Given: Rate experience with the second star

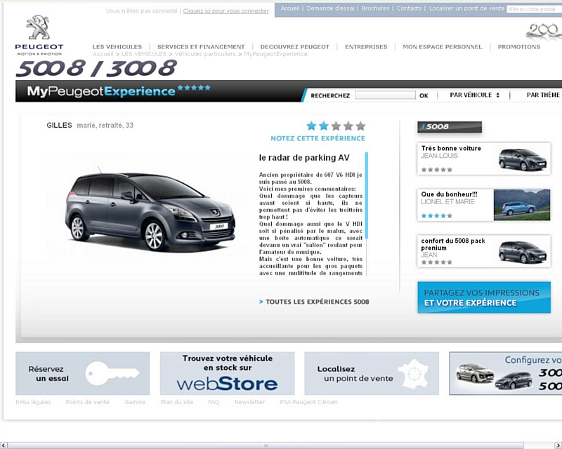Looking at the screenshot, I should click(324, 126).
